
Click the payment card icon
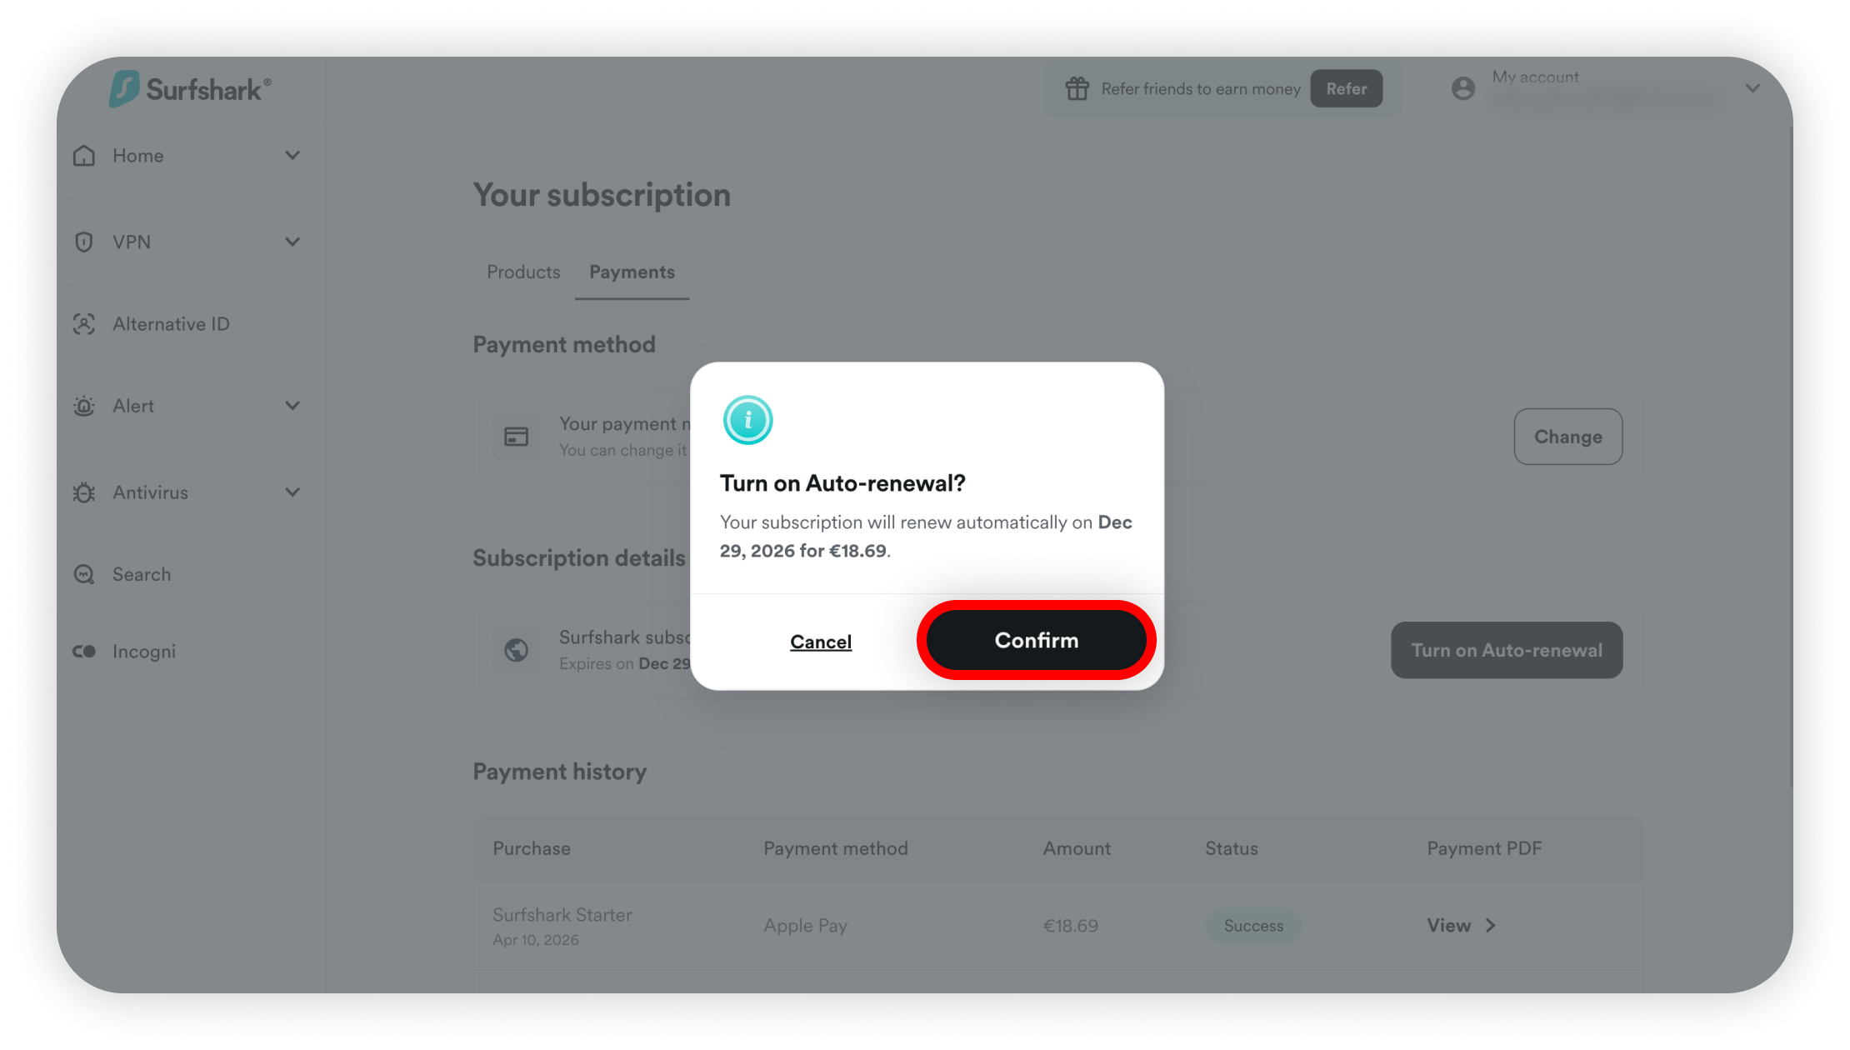pos(516,437)
